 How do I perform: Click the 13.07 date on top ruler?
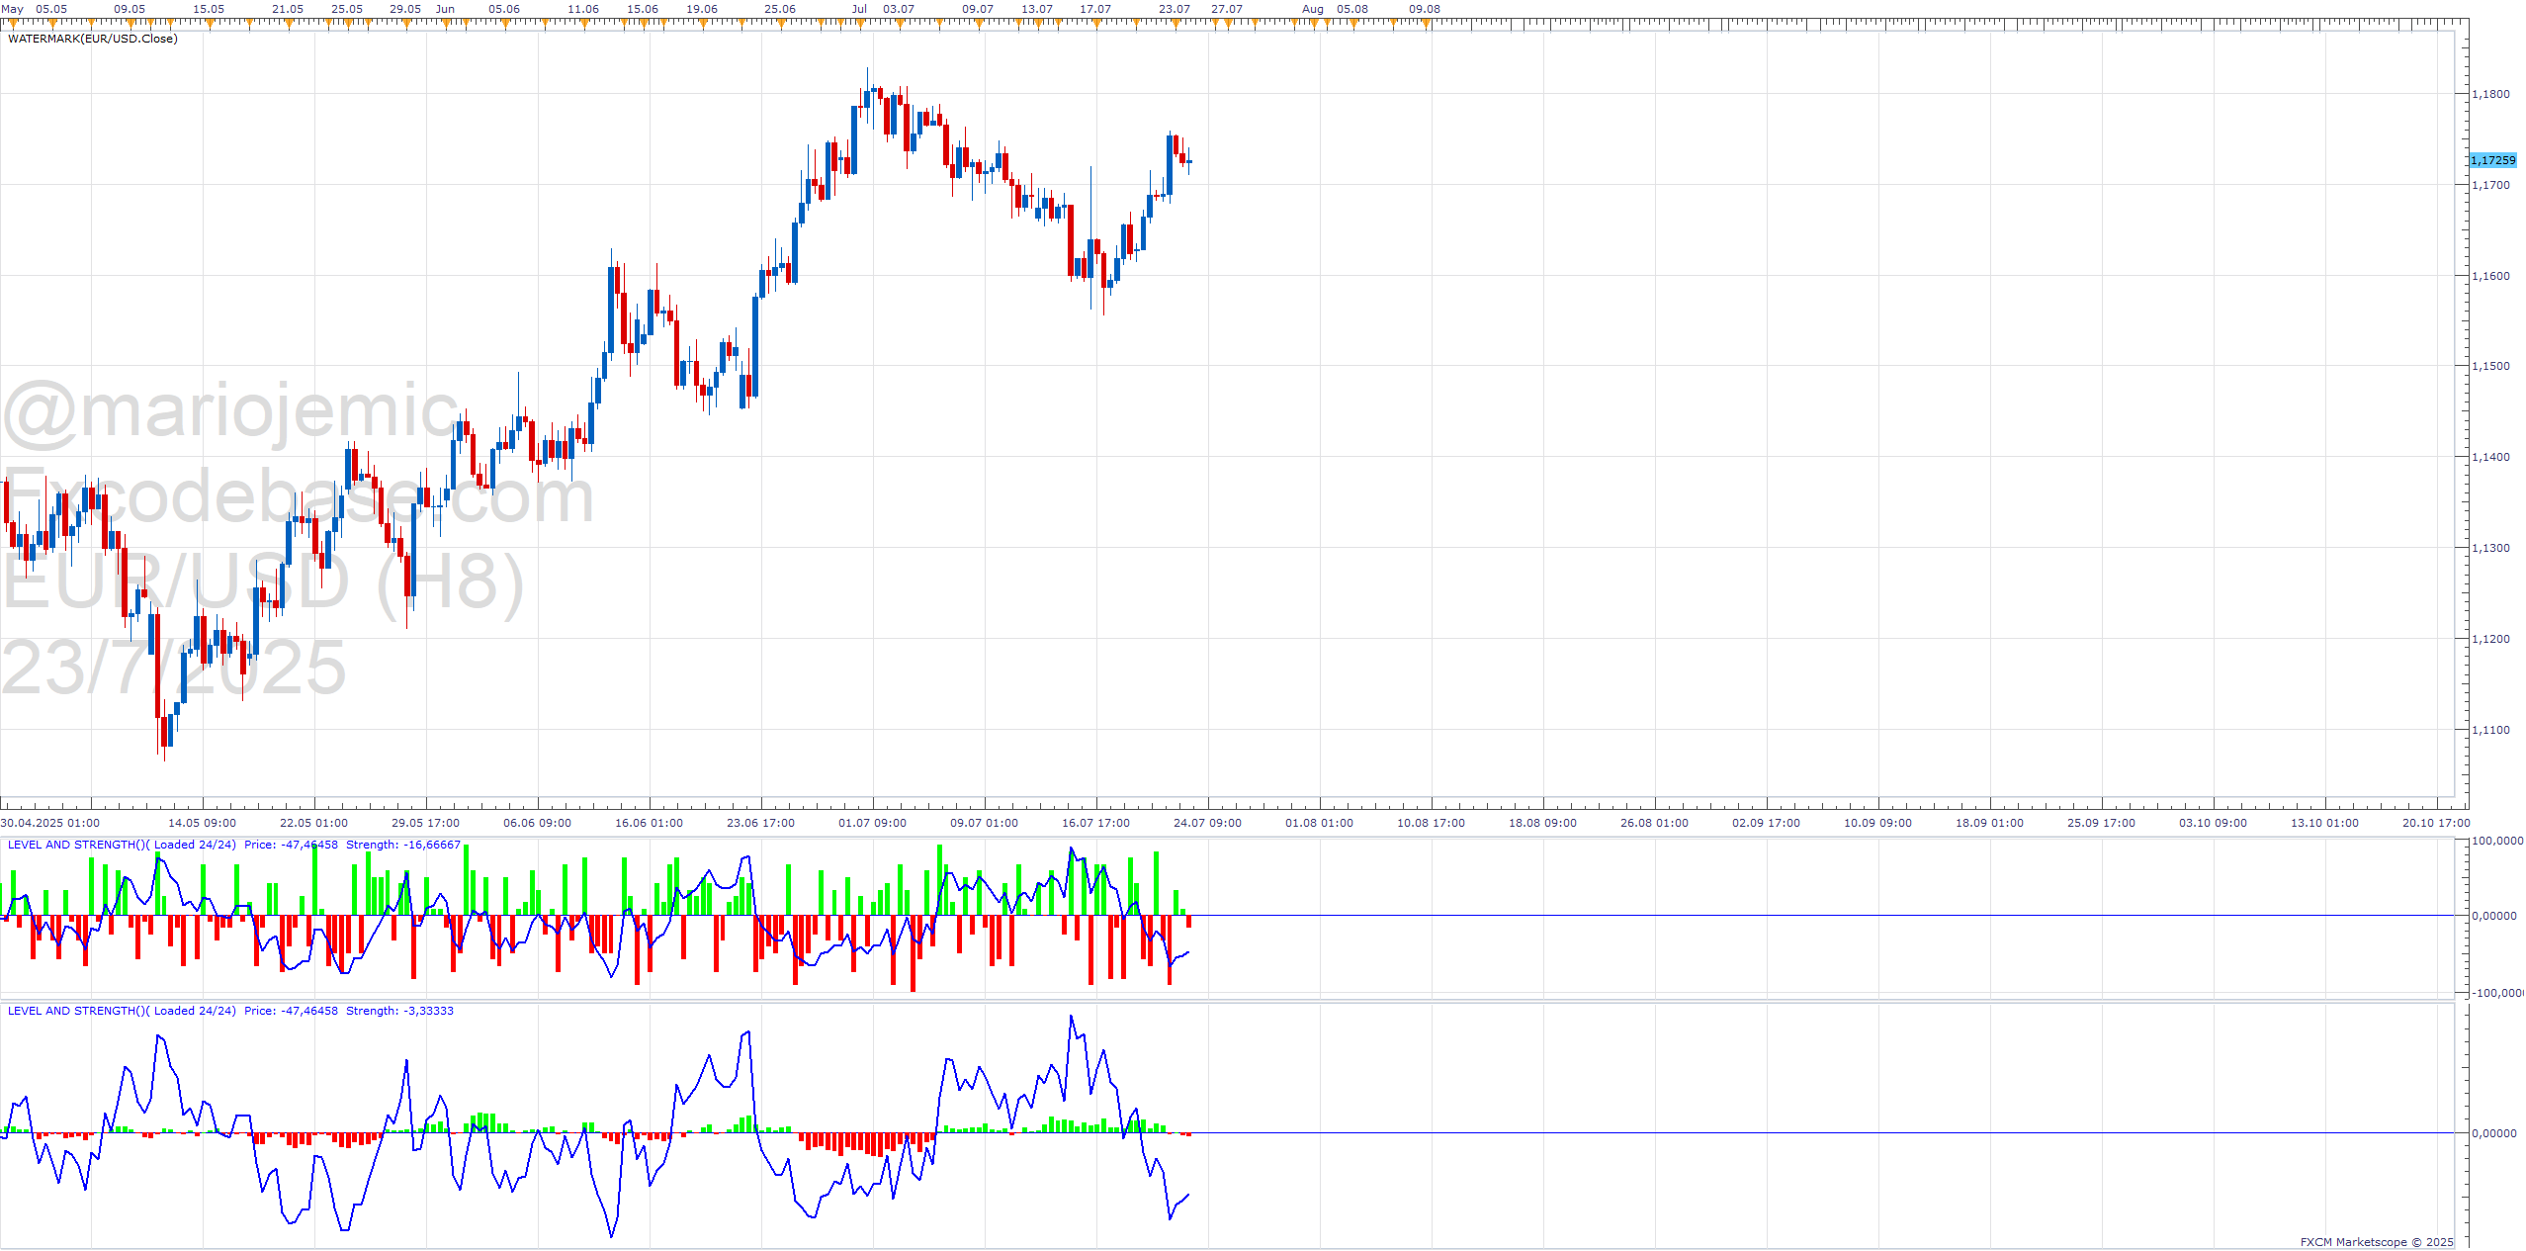(1037, 9)
